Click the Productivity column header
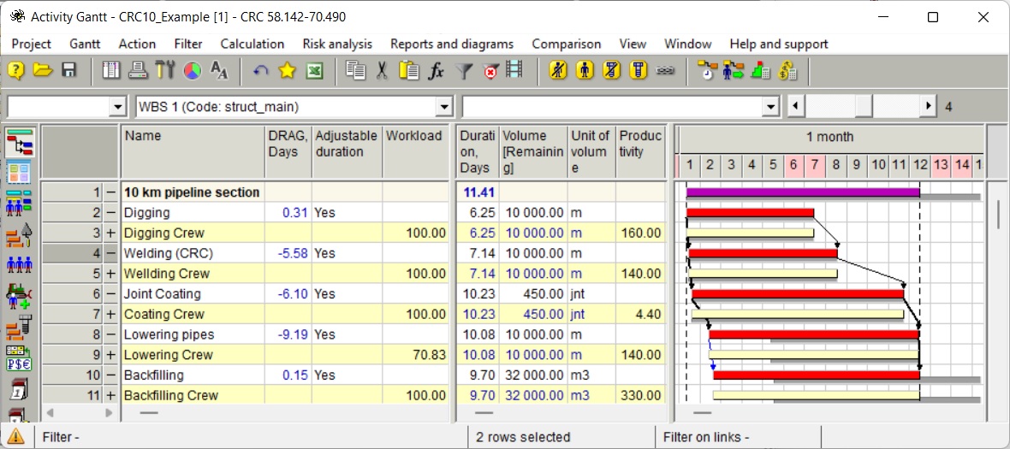Image resolution: width=1010 pixels, height=449 pixels. pyautogui.click(x=640, y=152)
